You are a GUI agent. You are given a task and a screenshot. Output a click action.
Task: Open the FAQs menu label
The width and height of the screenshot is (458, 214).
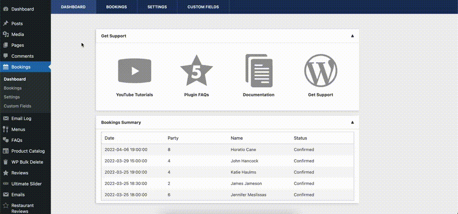point(16,140)
